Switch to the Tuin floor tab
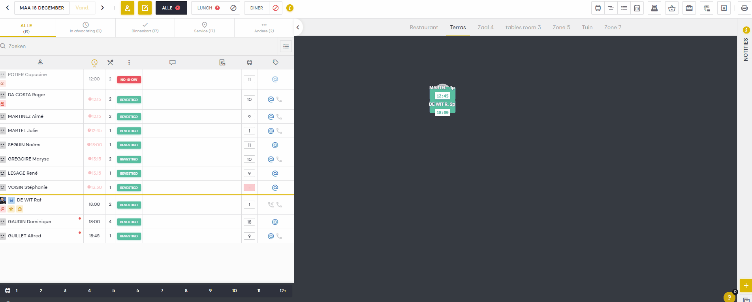Image resolution: width=752 pixels, height=302 pixels. point(587,27)
